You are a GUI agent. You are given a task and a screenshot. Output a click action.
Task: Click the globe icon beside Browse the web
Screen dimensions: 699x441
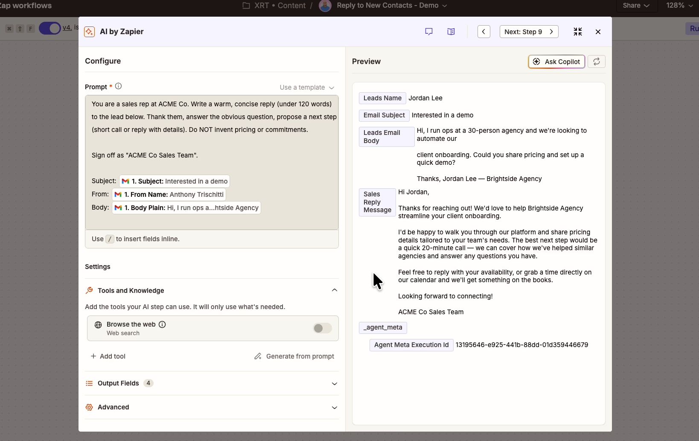98,324
